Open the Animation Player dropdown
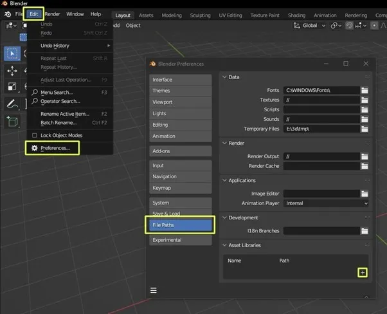Screen dimensions: 387x314 [326, 203]
